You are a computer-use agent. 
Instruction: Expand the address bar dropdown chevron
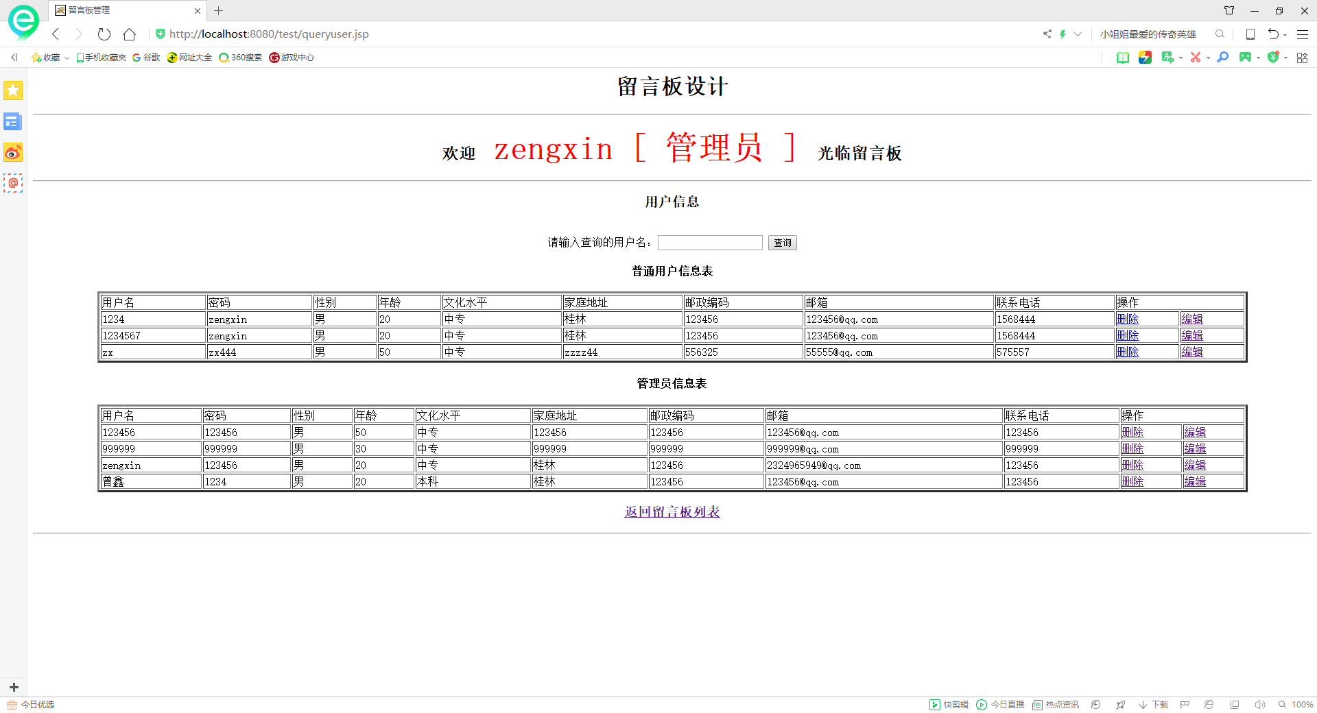[x=1078, y=34]
